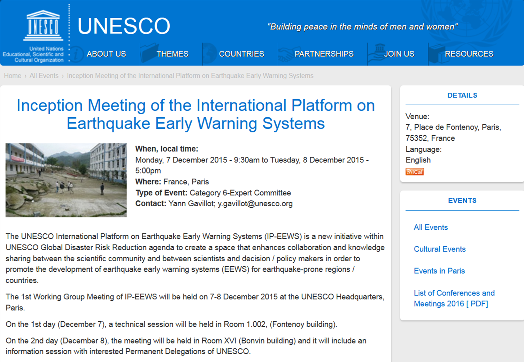Viewport: 524px width, 362px height.
Task: Open the Cultural Events link
Action: pos(440,249)
